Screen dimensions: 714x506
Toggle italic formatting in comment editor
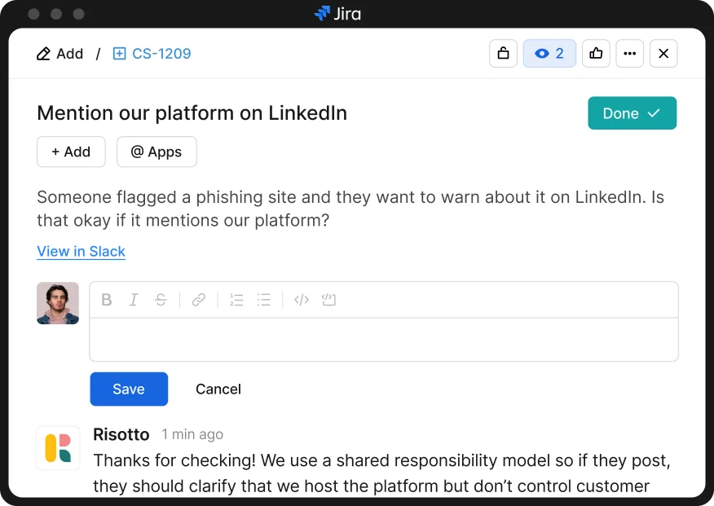(134, 300)
